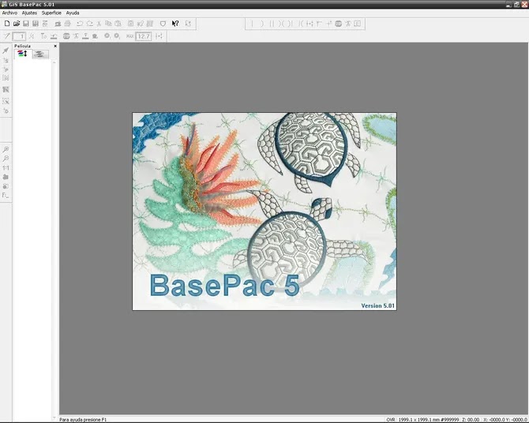Screen dimensions: 529x423
Task: Click the 3D globe icon in right toolbar
Action: 339,24
